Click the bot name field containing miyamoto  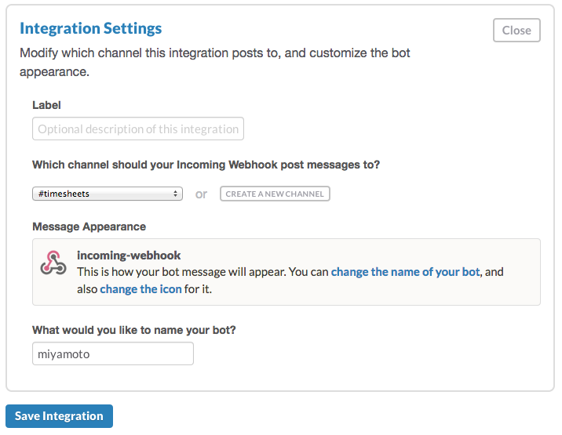coord(113,353)
